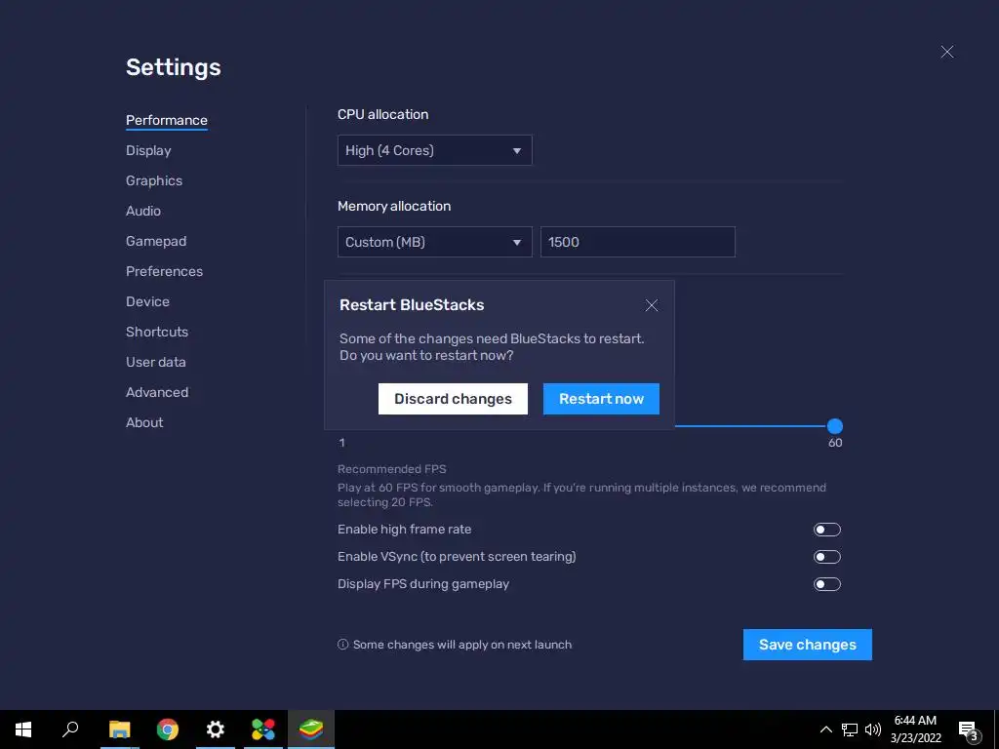This screenshot has width=999, height=749.
Task: Click the Recommended FPS text
Action: point(392,469)
